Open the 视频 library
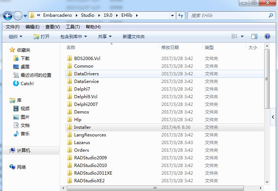The height and width of the screenshot is (191, 278). click(x=21, y=108)
